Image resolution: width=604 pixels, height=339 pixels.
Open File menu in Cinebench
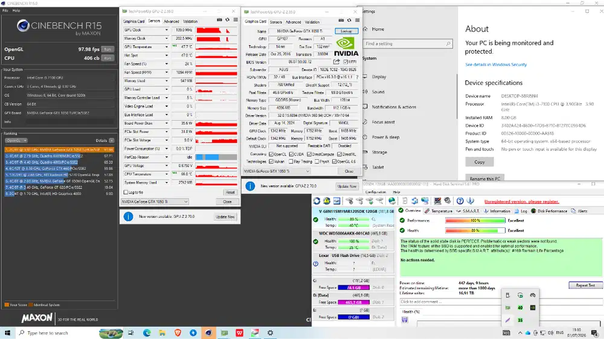[5, 10]
